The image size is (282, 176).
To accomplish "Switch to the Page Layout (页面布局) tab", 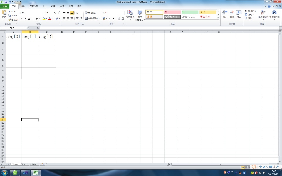I will click(33, 6).
